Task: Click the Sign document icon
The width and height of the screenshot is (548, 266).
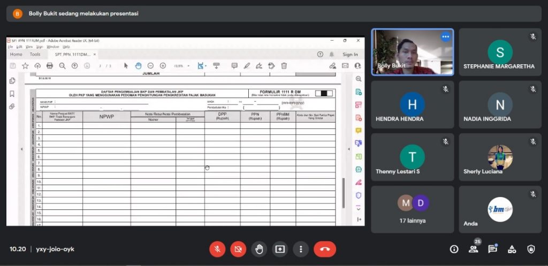Action: 259,66
